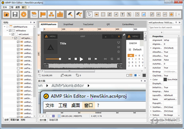The image size is (184, 129).
Task: Select the arrow pointer tool
Action: (89, 14)
